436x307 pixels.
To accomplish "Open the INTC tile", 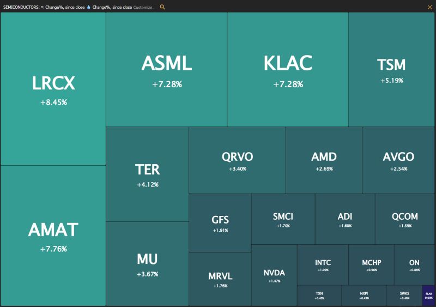I will pyautogui.click(x=323, y=264).
